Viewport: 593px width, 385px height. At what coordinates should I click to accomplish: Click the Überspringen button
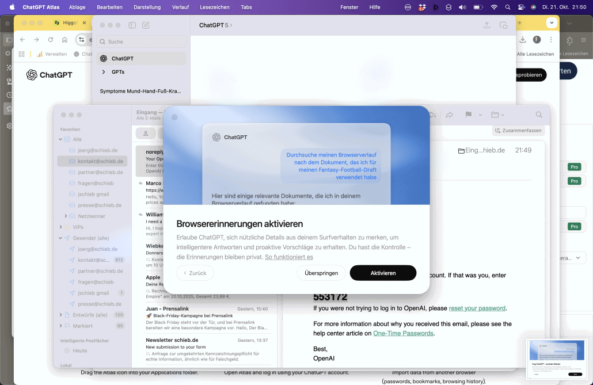click(321, 273)
